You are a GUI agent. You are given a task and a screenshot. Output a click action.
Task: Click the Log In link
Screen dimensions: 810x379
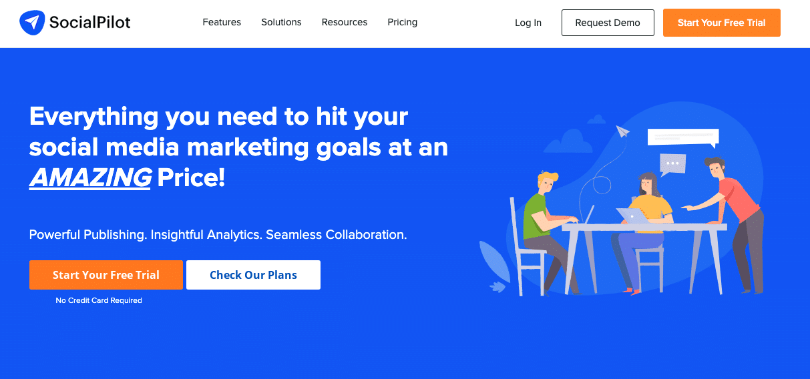pos(528,23)
